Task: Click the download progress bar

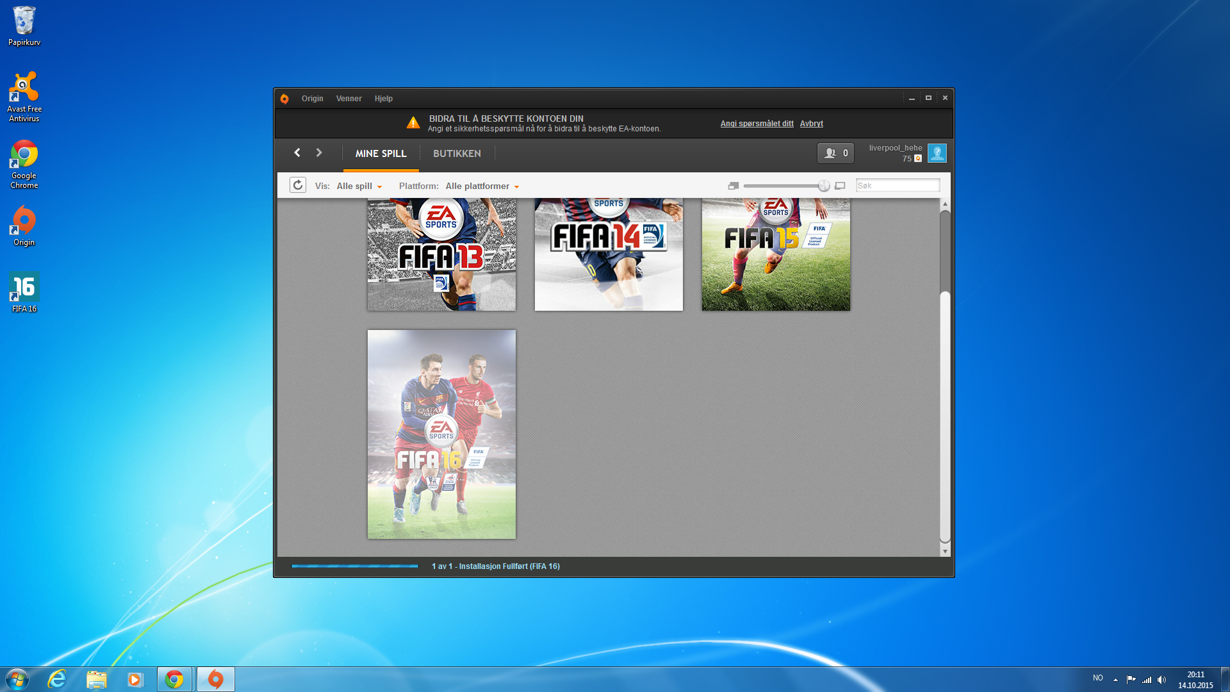Action: pos(354,566)
